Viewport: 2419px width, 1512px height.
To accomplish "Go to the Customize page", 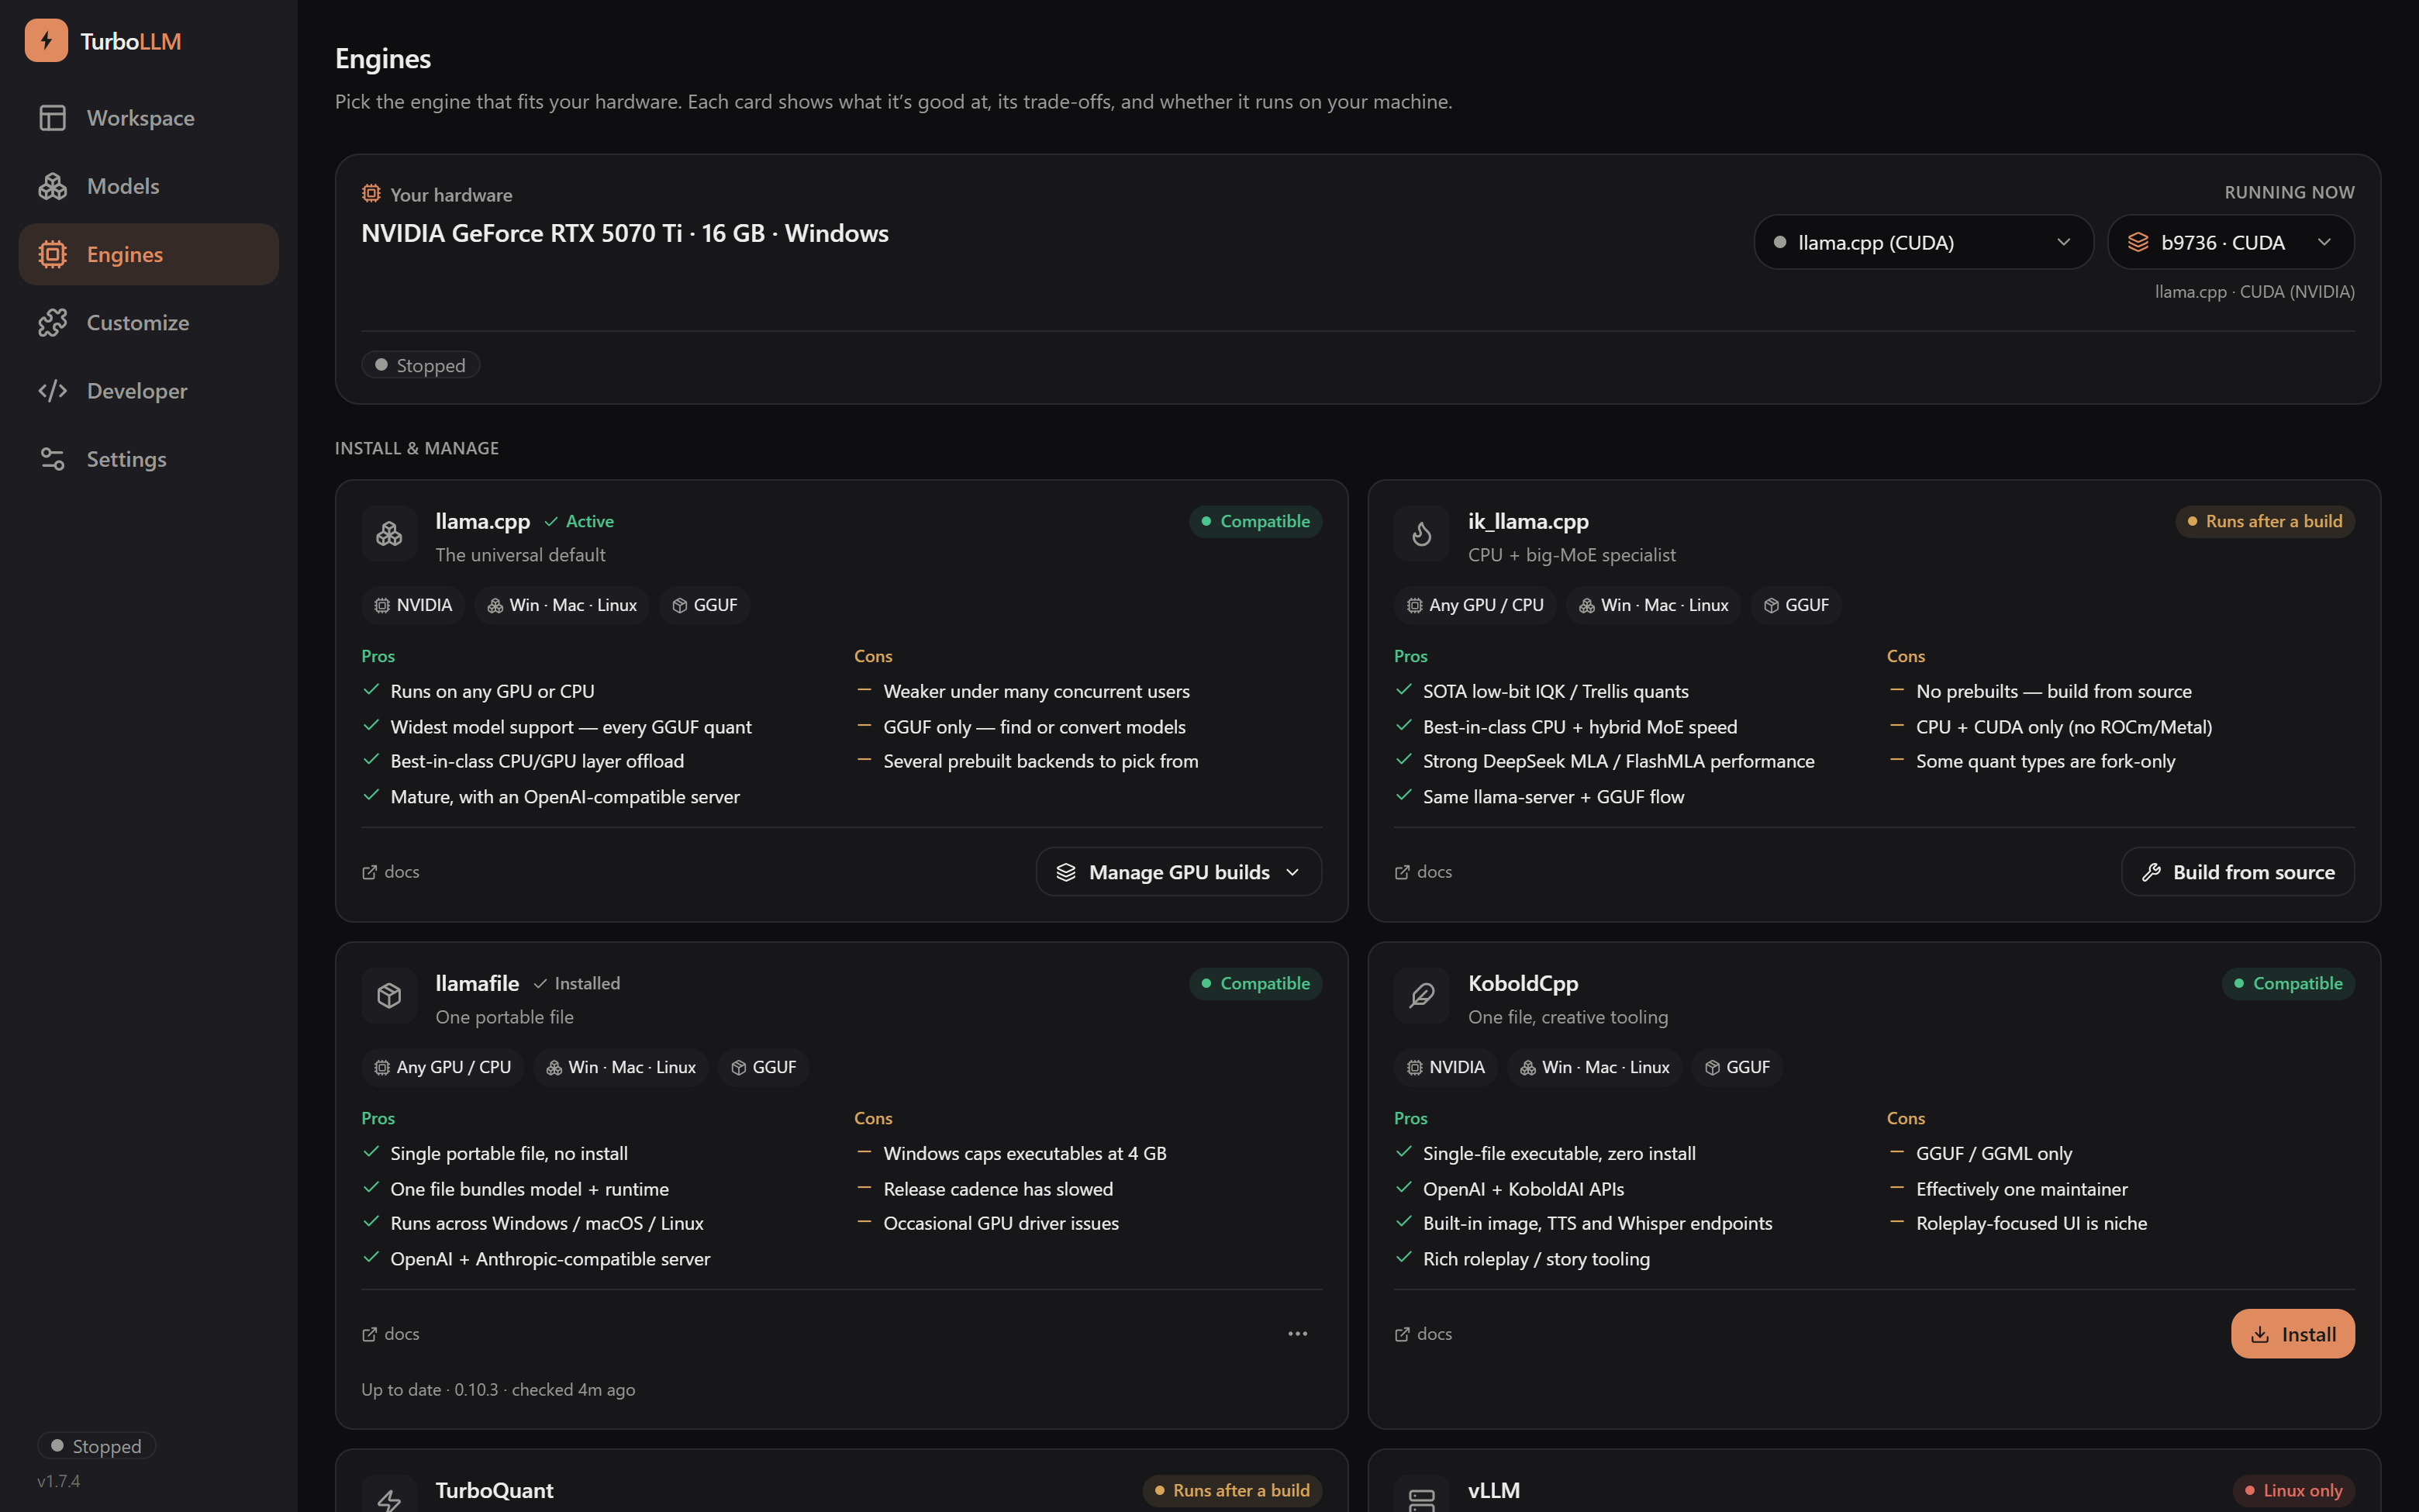I will 149,322.
